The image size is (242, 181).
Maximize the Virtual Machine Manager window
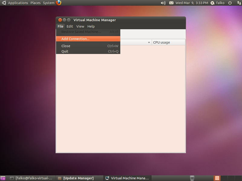tap(69, 20)
